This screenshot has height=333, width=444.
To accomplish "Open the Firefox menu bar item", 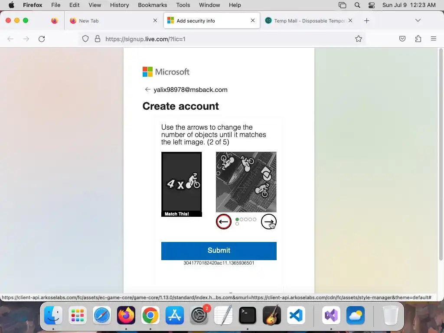I will pos(33,5).
